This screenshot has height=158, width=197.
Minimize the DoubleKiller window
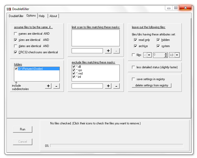(169, 8)
